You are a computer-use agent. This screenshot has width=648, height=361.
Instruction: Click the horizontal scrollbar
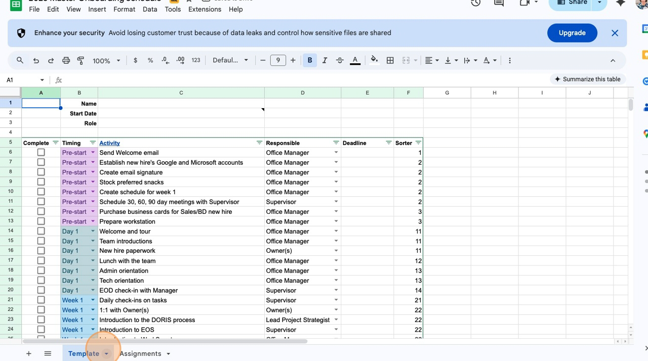pos(165,341)
